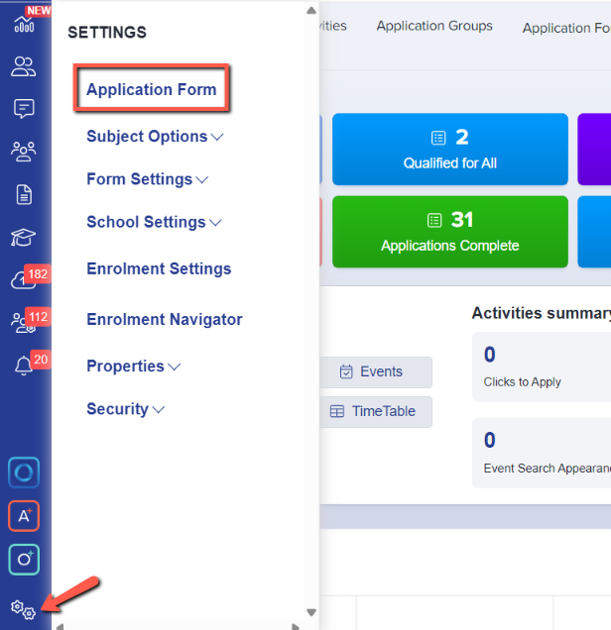Open notifications bell with 20 badge
This screenshot has height=630, width=611.
pyautogui.click(x=24, y=367)
